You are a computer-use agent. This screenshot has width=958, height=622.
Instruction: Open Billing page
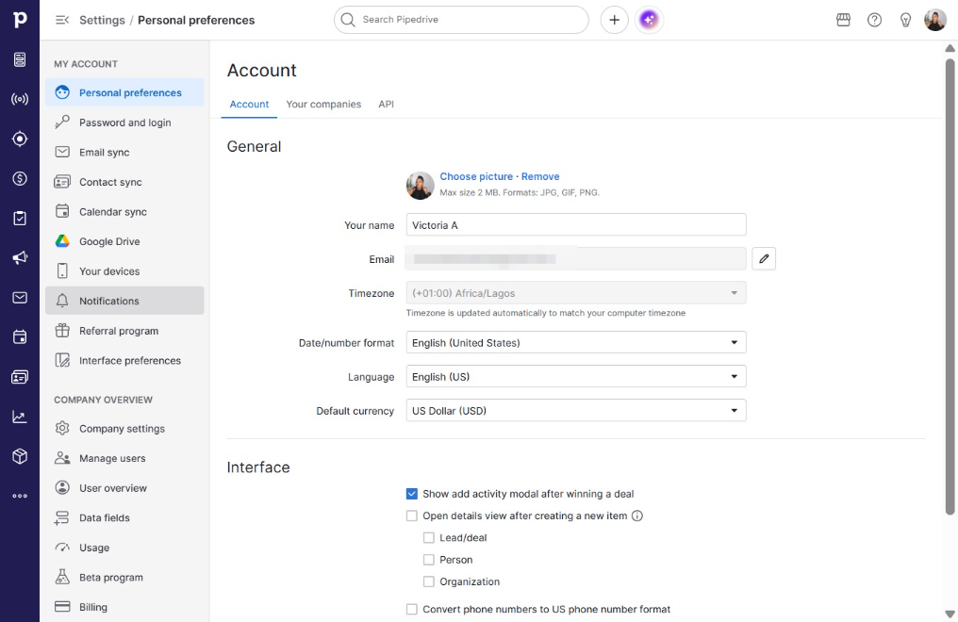[124, 607]
